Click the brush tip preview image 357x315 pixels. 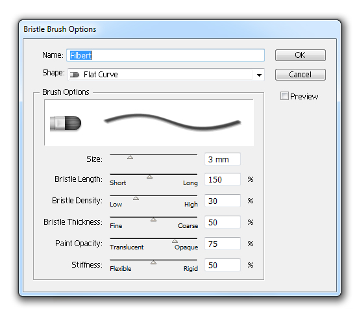pyautogui.click(x=66, y=123)
